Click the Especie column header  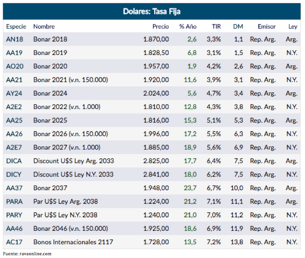[16, 27]
